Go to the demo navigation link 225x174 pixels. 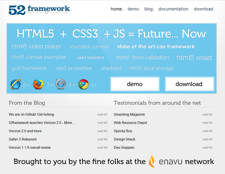(133, 9)
